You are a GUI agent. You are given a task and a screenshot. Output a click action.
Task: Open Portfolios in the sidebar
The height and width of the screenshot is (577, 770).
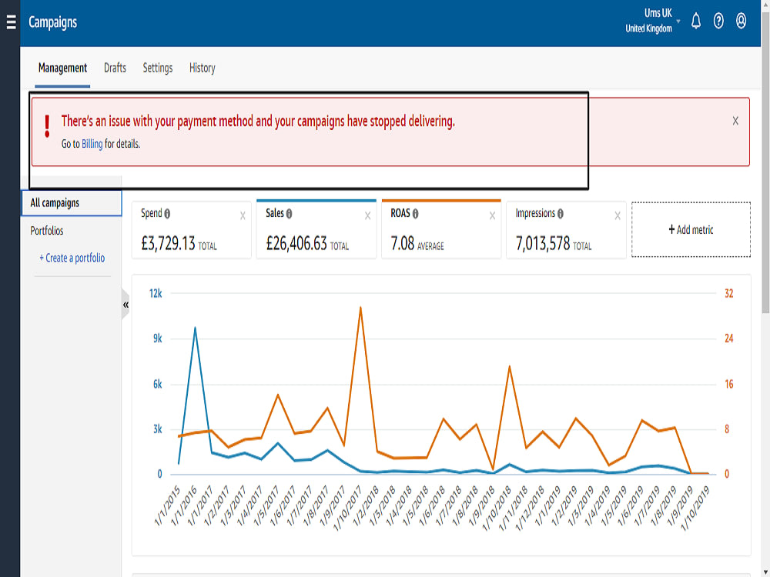[47, 231]
